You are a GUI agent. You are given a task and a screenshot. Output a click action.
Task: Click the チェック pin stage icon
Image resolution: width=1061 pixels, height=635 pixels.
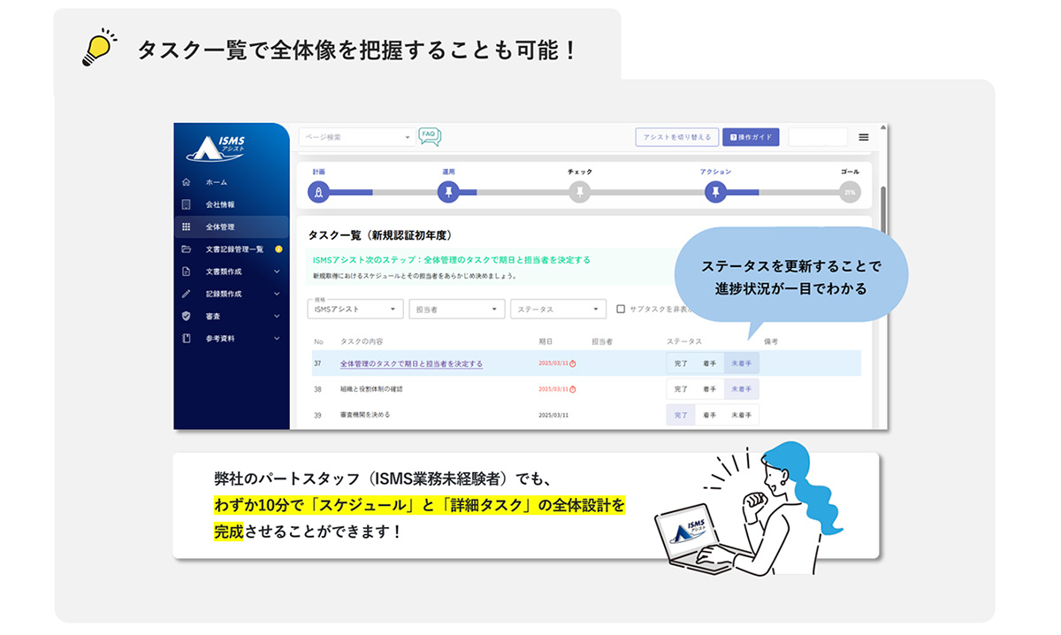[x=579, y=192]
